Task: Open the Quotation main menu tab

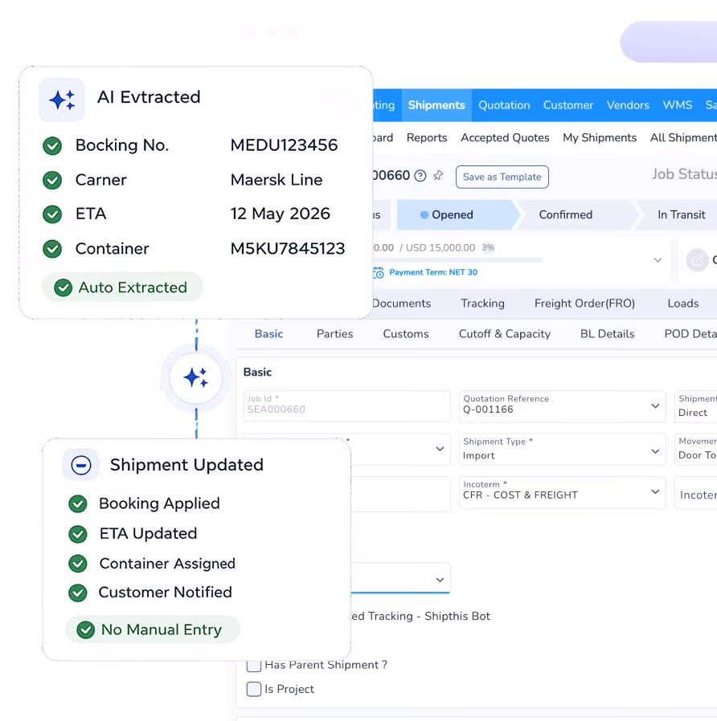Action: click(504, 105)
